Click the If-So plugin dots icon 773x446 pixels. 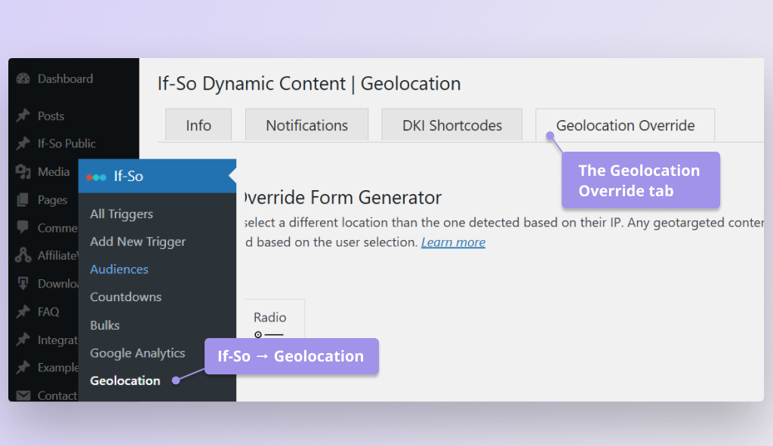coord(97,176)
